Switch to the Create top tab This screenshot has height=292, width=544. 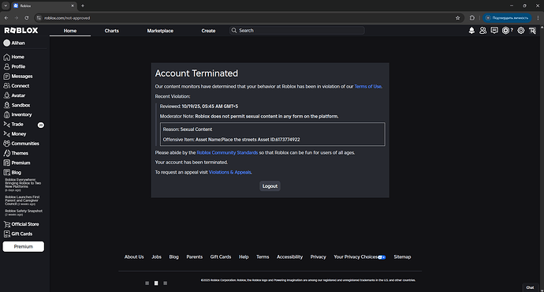click(x=208, y=31)
